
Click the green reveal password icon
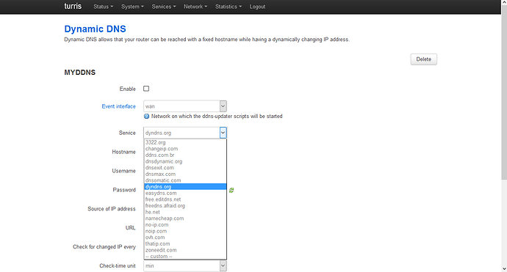tap(231, 190)
